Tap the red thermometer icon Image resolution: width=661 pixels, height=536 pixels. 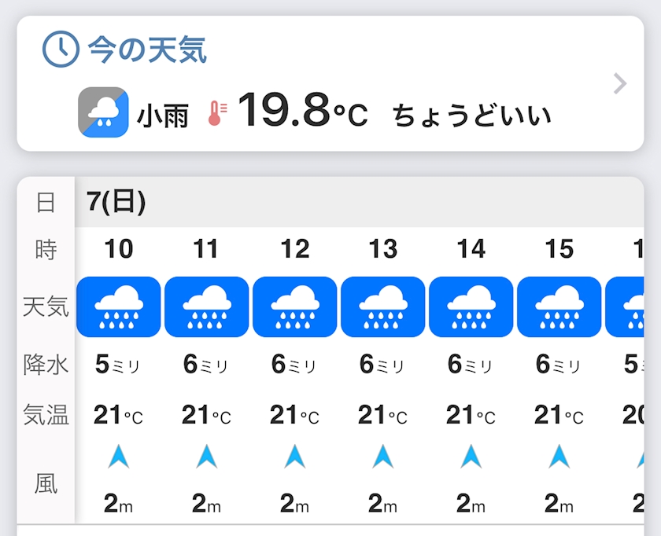click(217, 113)
